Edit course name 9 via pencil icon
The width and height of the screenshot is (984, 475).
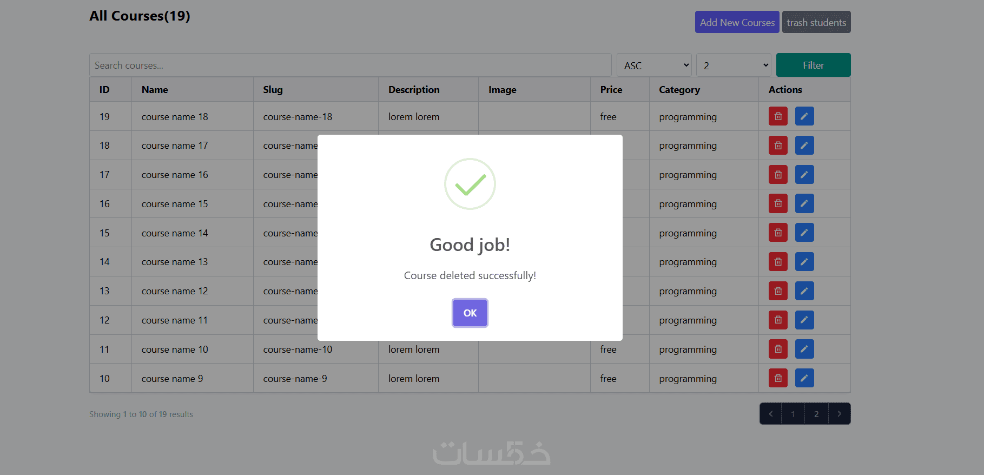pos(804,379)
